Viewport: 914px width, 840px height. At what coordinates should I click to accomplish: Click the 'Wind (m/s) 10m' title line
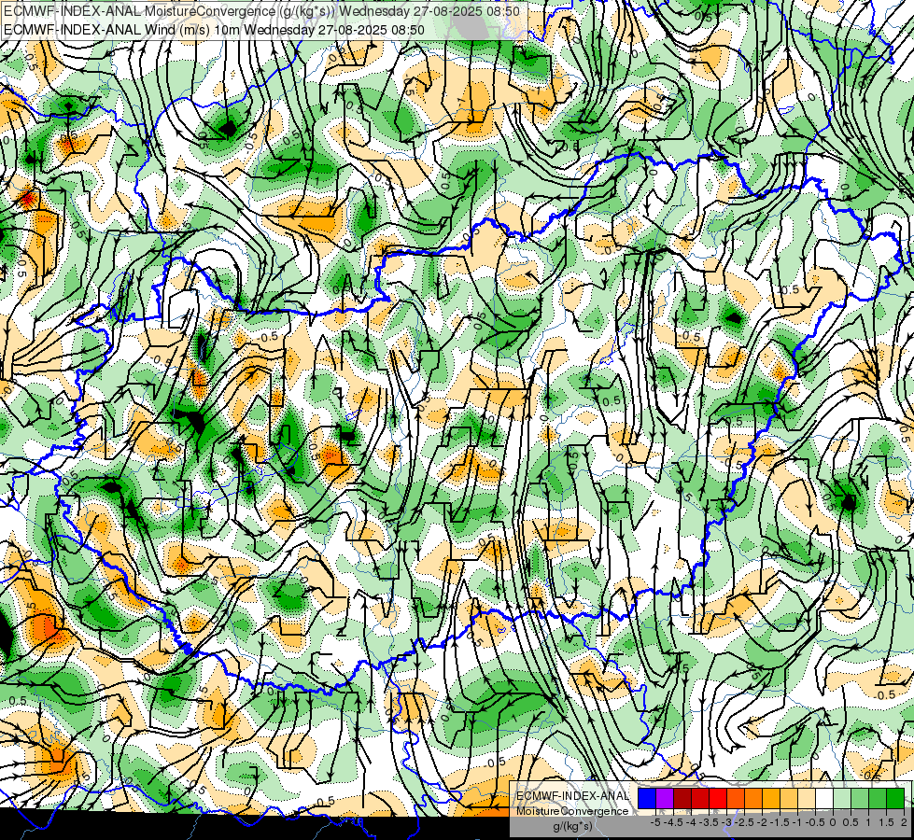[x=214, y=30]
